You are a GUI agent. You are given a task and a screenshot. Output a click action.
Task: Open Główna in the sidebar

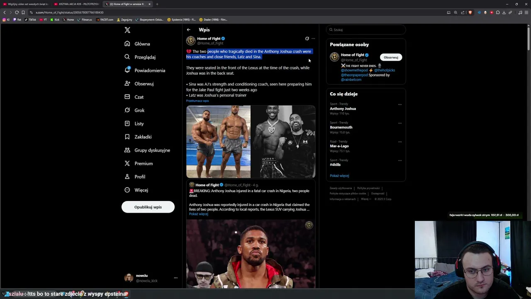137,44
